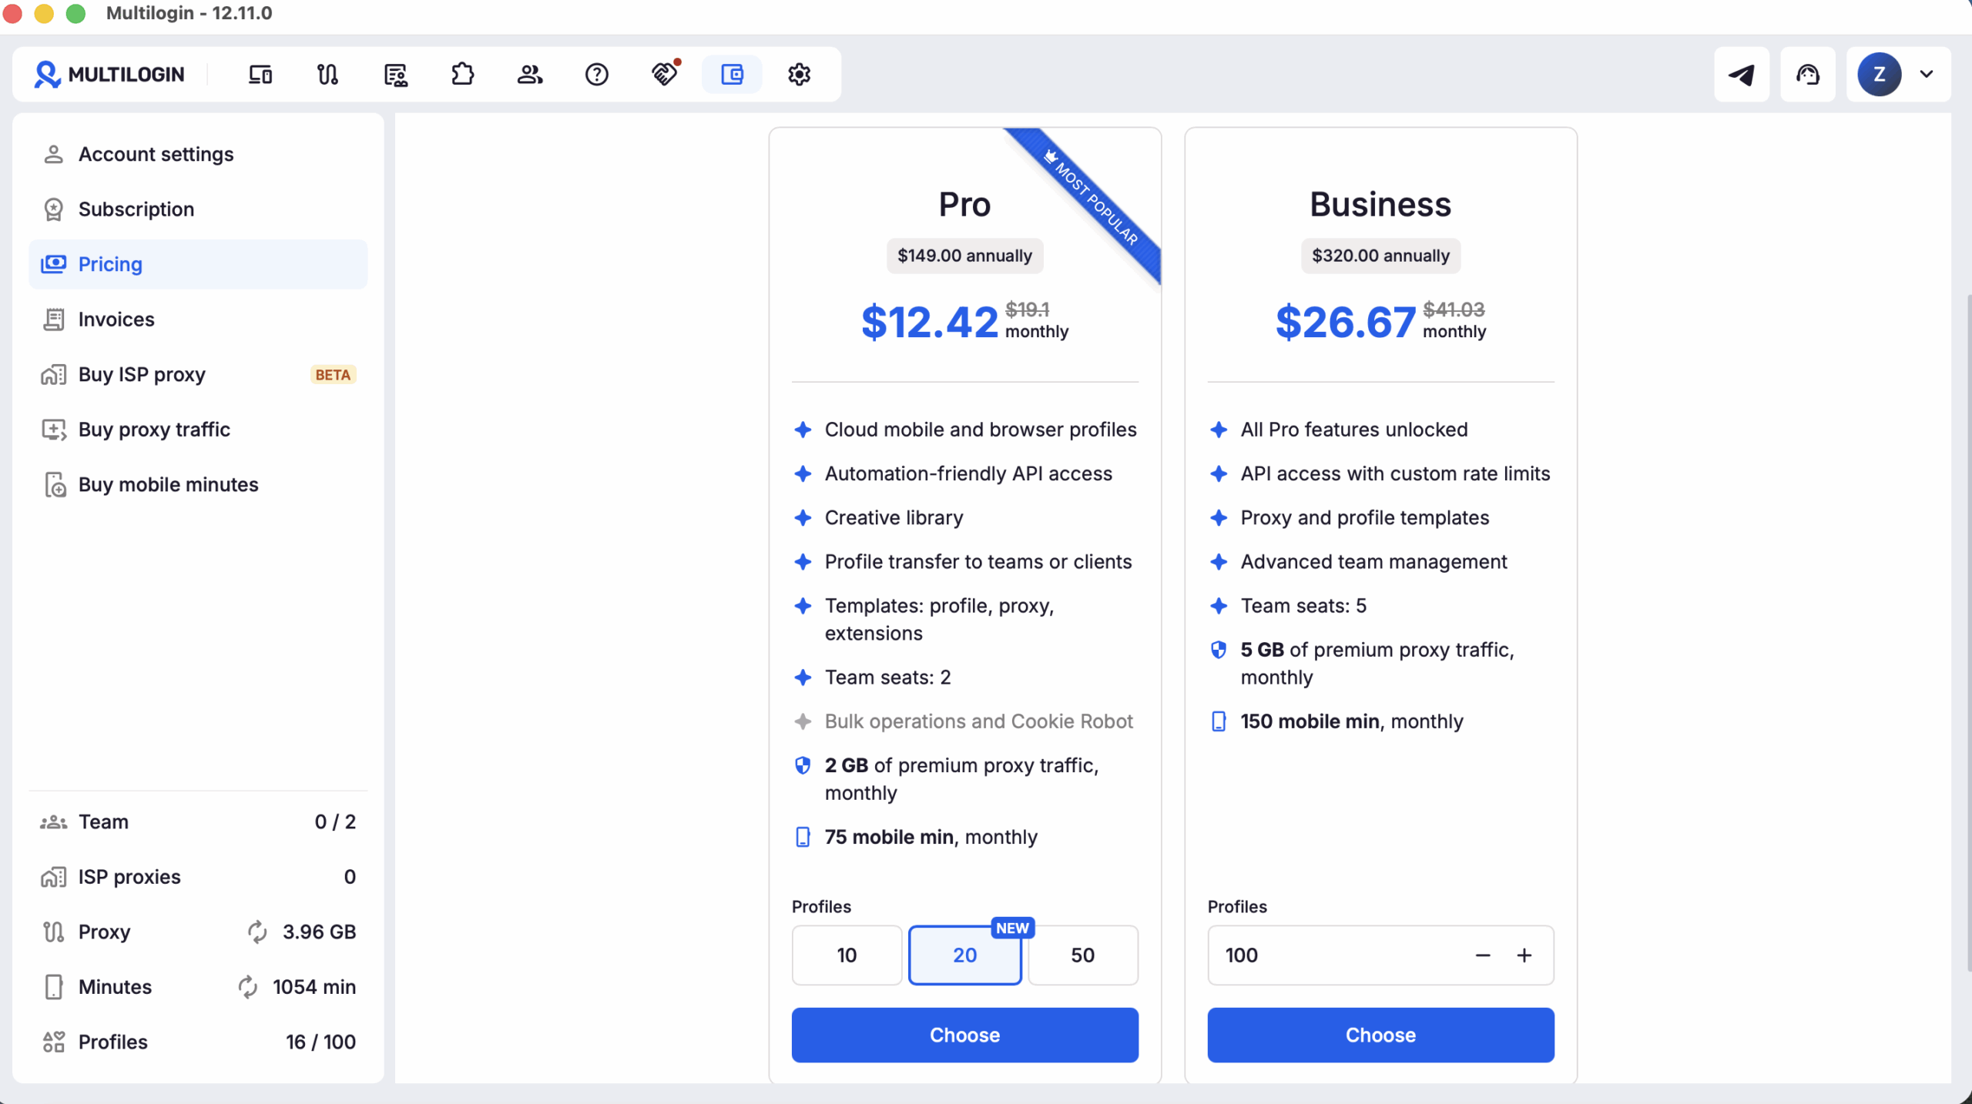Click "75 mobile min, monthly" feature
This screenshot has height=1104, width=1972.
(x=931, y=837)
